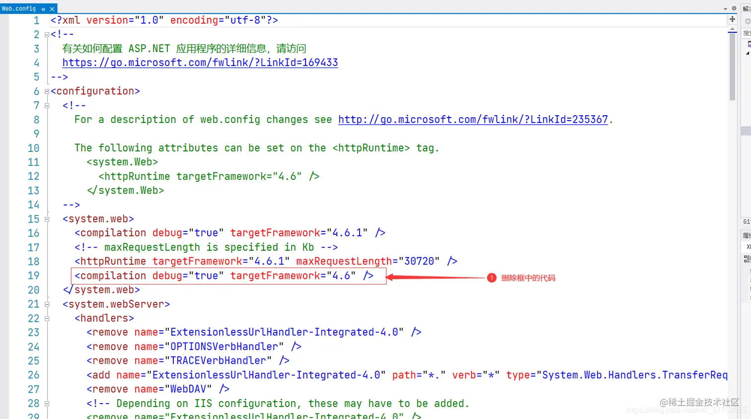Viewport: 751px width, 419px height.
Task: Collapse the comment at line 28
Action: pos(47,404)
